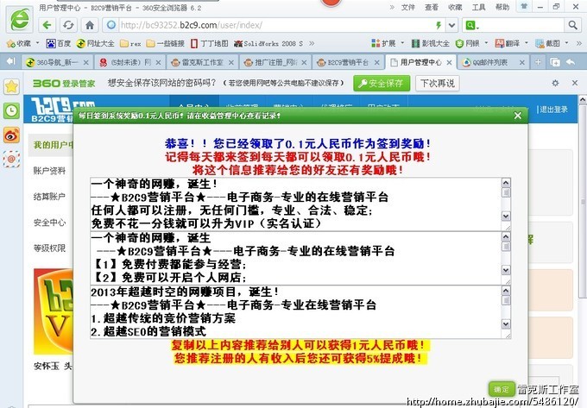Open the 收藏 menu in title bar

(455, 7)
